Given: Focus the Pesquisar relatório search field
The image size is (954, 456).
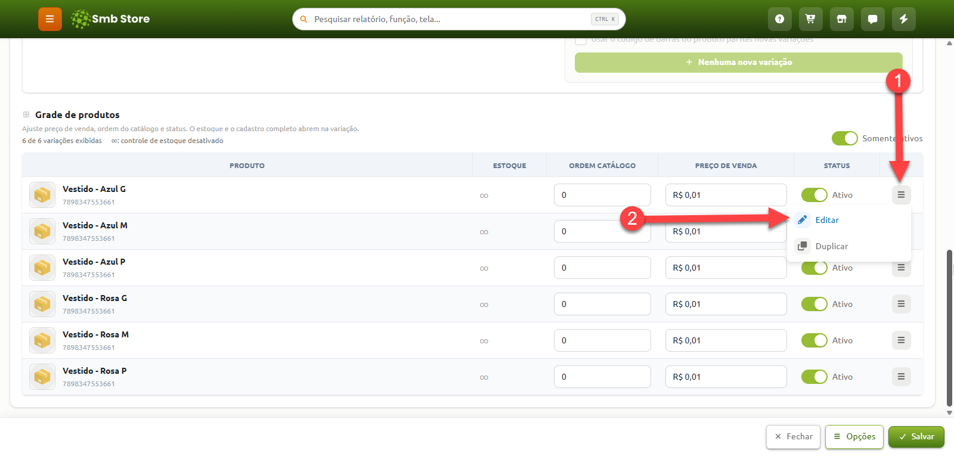Looking at the screenshot, I should pos(459,19).
